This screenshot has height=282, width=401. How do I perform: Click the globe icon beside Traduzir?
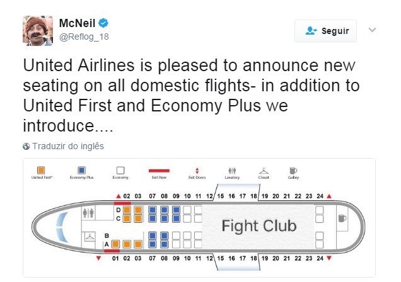point(26,147)
